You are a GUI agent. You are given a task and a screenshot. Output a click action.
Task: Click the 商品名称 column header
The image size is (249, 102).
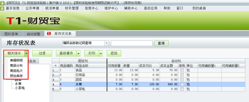tap(91, 66)
